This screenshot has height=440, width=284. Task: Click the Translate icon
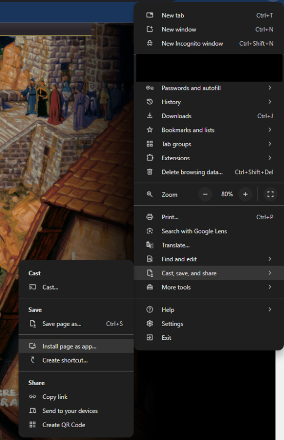[x=150, y=245]
